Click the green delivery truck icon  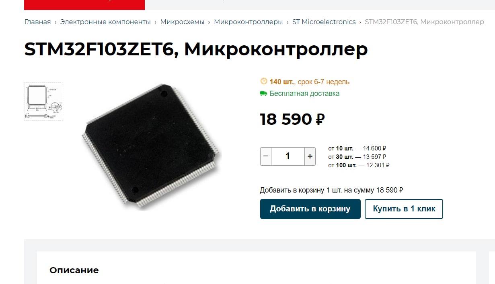[264, 93]
